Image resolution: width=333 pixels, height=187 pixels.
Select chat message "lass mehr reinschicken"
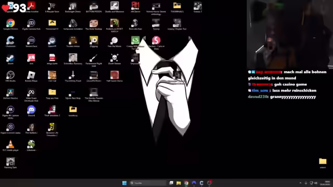pyautogui.click(x=294, y=90)
